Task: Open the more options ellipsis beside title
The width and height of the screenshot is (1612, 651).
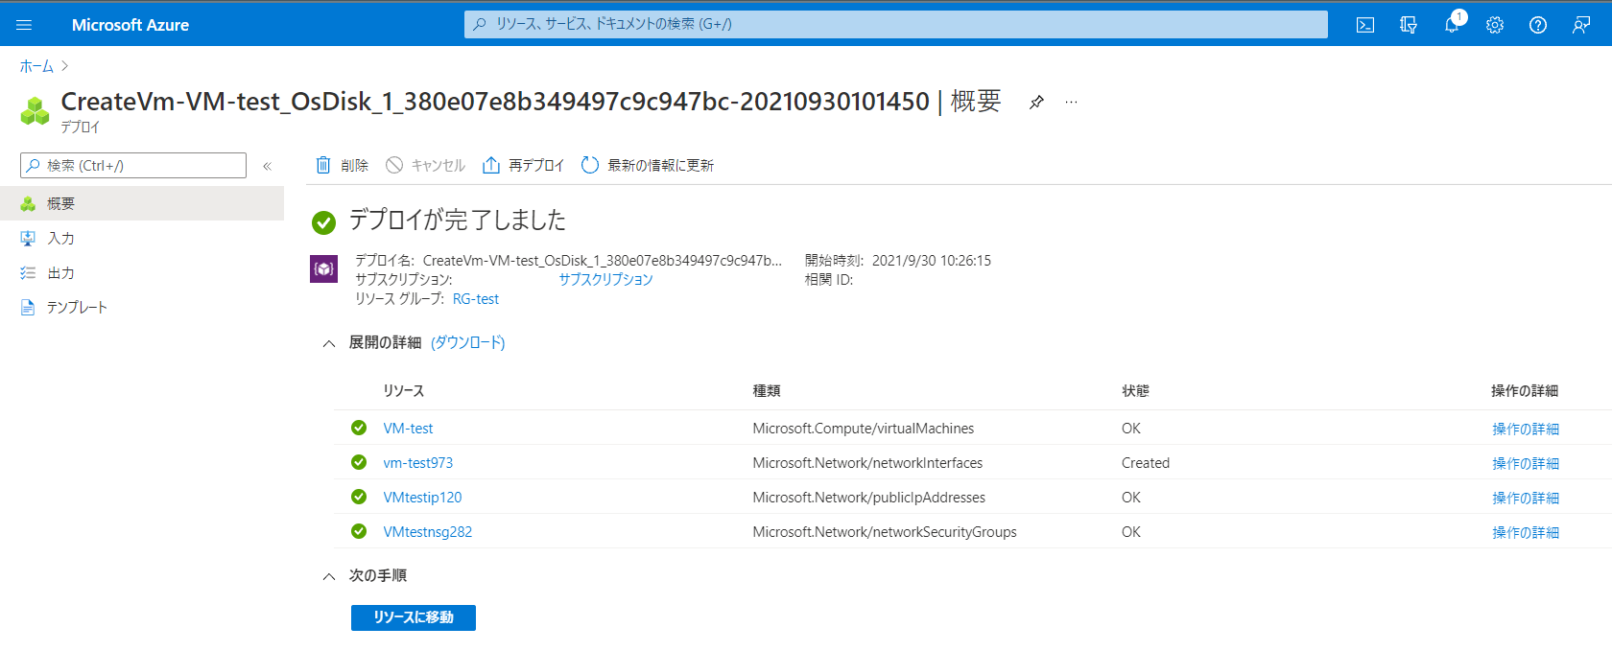Action: point(1071,102)
